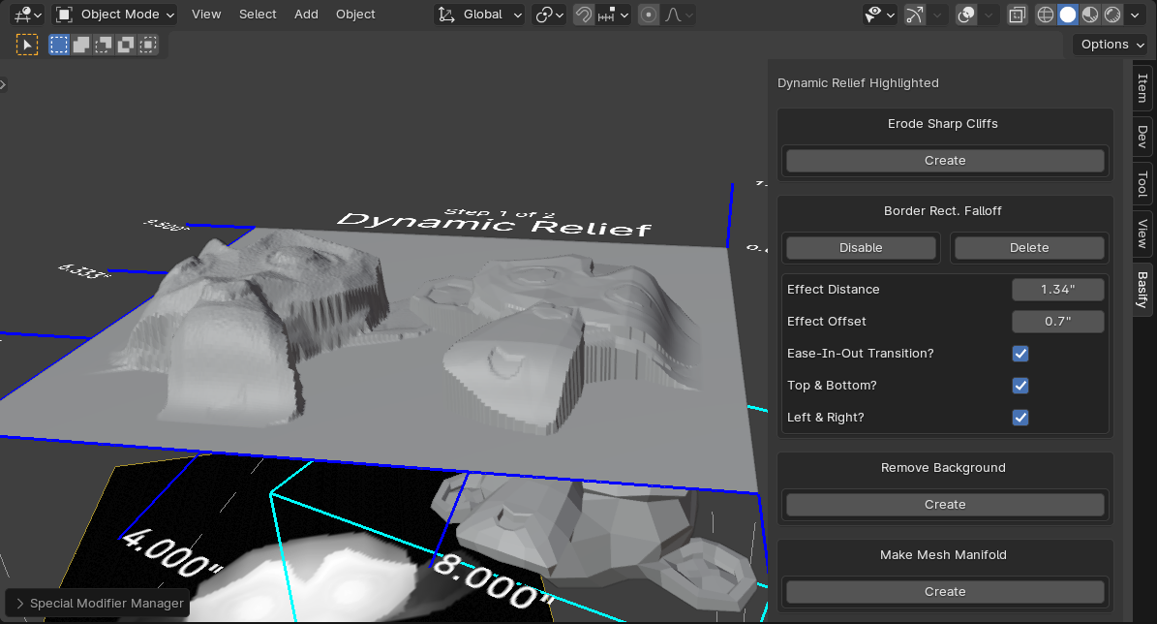The height and width of the screenshot is (624, 1157).
Task: Open Global transform orientation dropdown
Action: click(x=480, y=15)
